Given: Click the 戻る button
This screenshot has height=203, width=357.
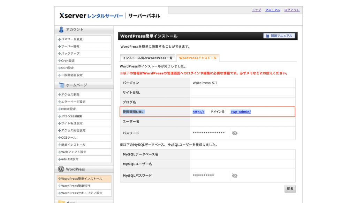Looking at the screenshot, I should 290,189.
